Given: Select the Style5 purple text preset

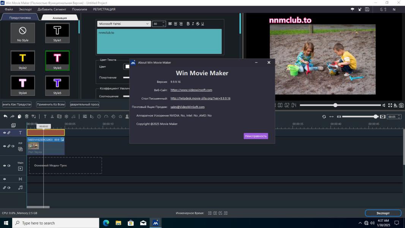Looking at the screenshot, I should (x=57, y=85).
